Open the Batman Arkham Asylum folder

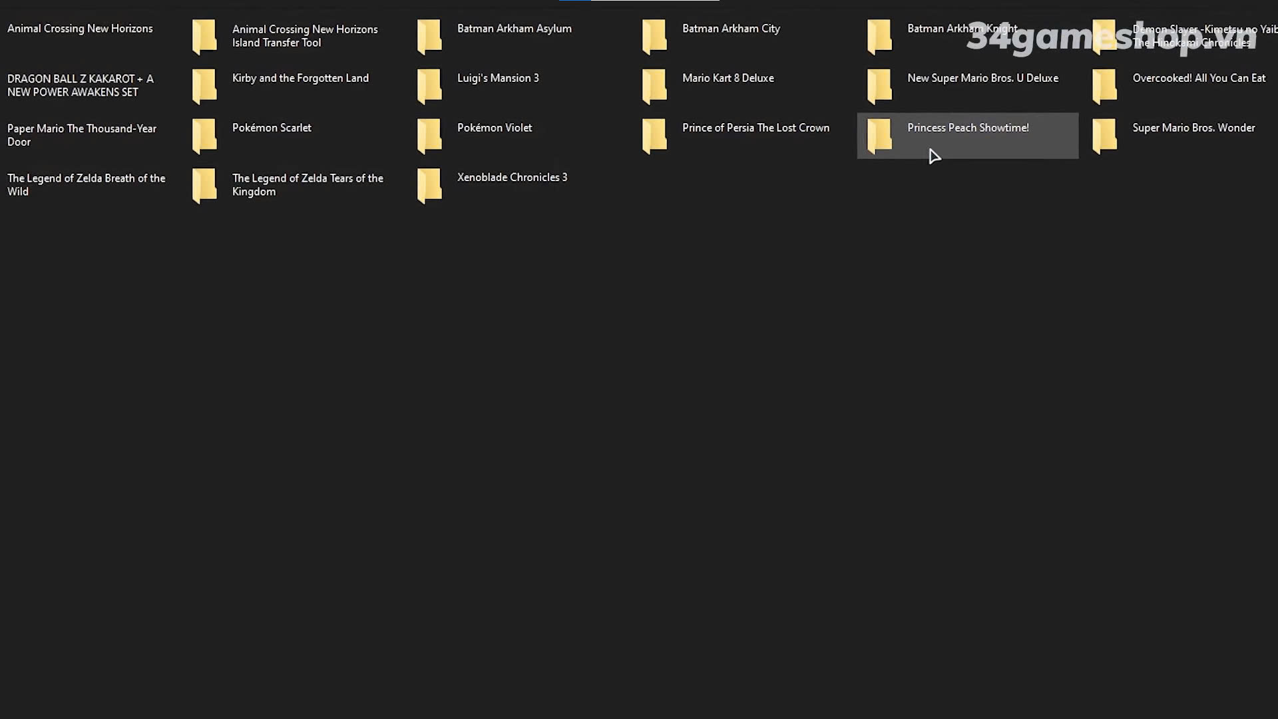click(x=429, y=36)
